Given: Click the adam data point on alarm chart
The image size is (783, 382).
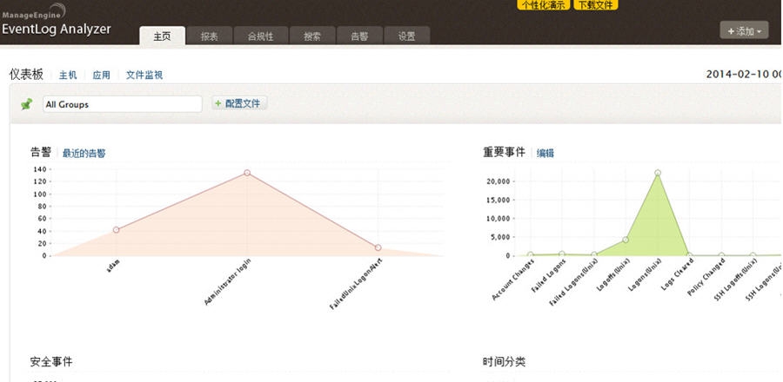Looking at the screenshot, I should pos(116,229).
